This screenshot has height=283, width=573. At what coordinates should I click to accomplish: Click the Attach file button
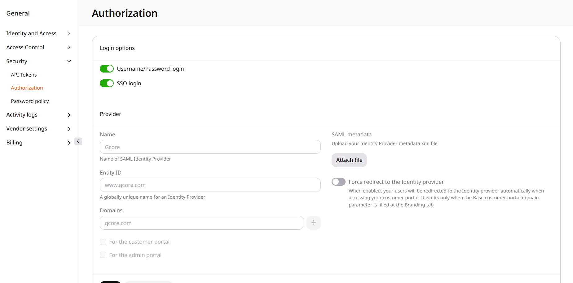click(x=349, y=160)
